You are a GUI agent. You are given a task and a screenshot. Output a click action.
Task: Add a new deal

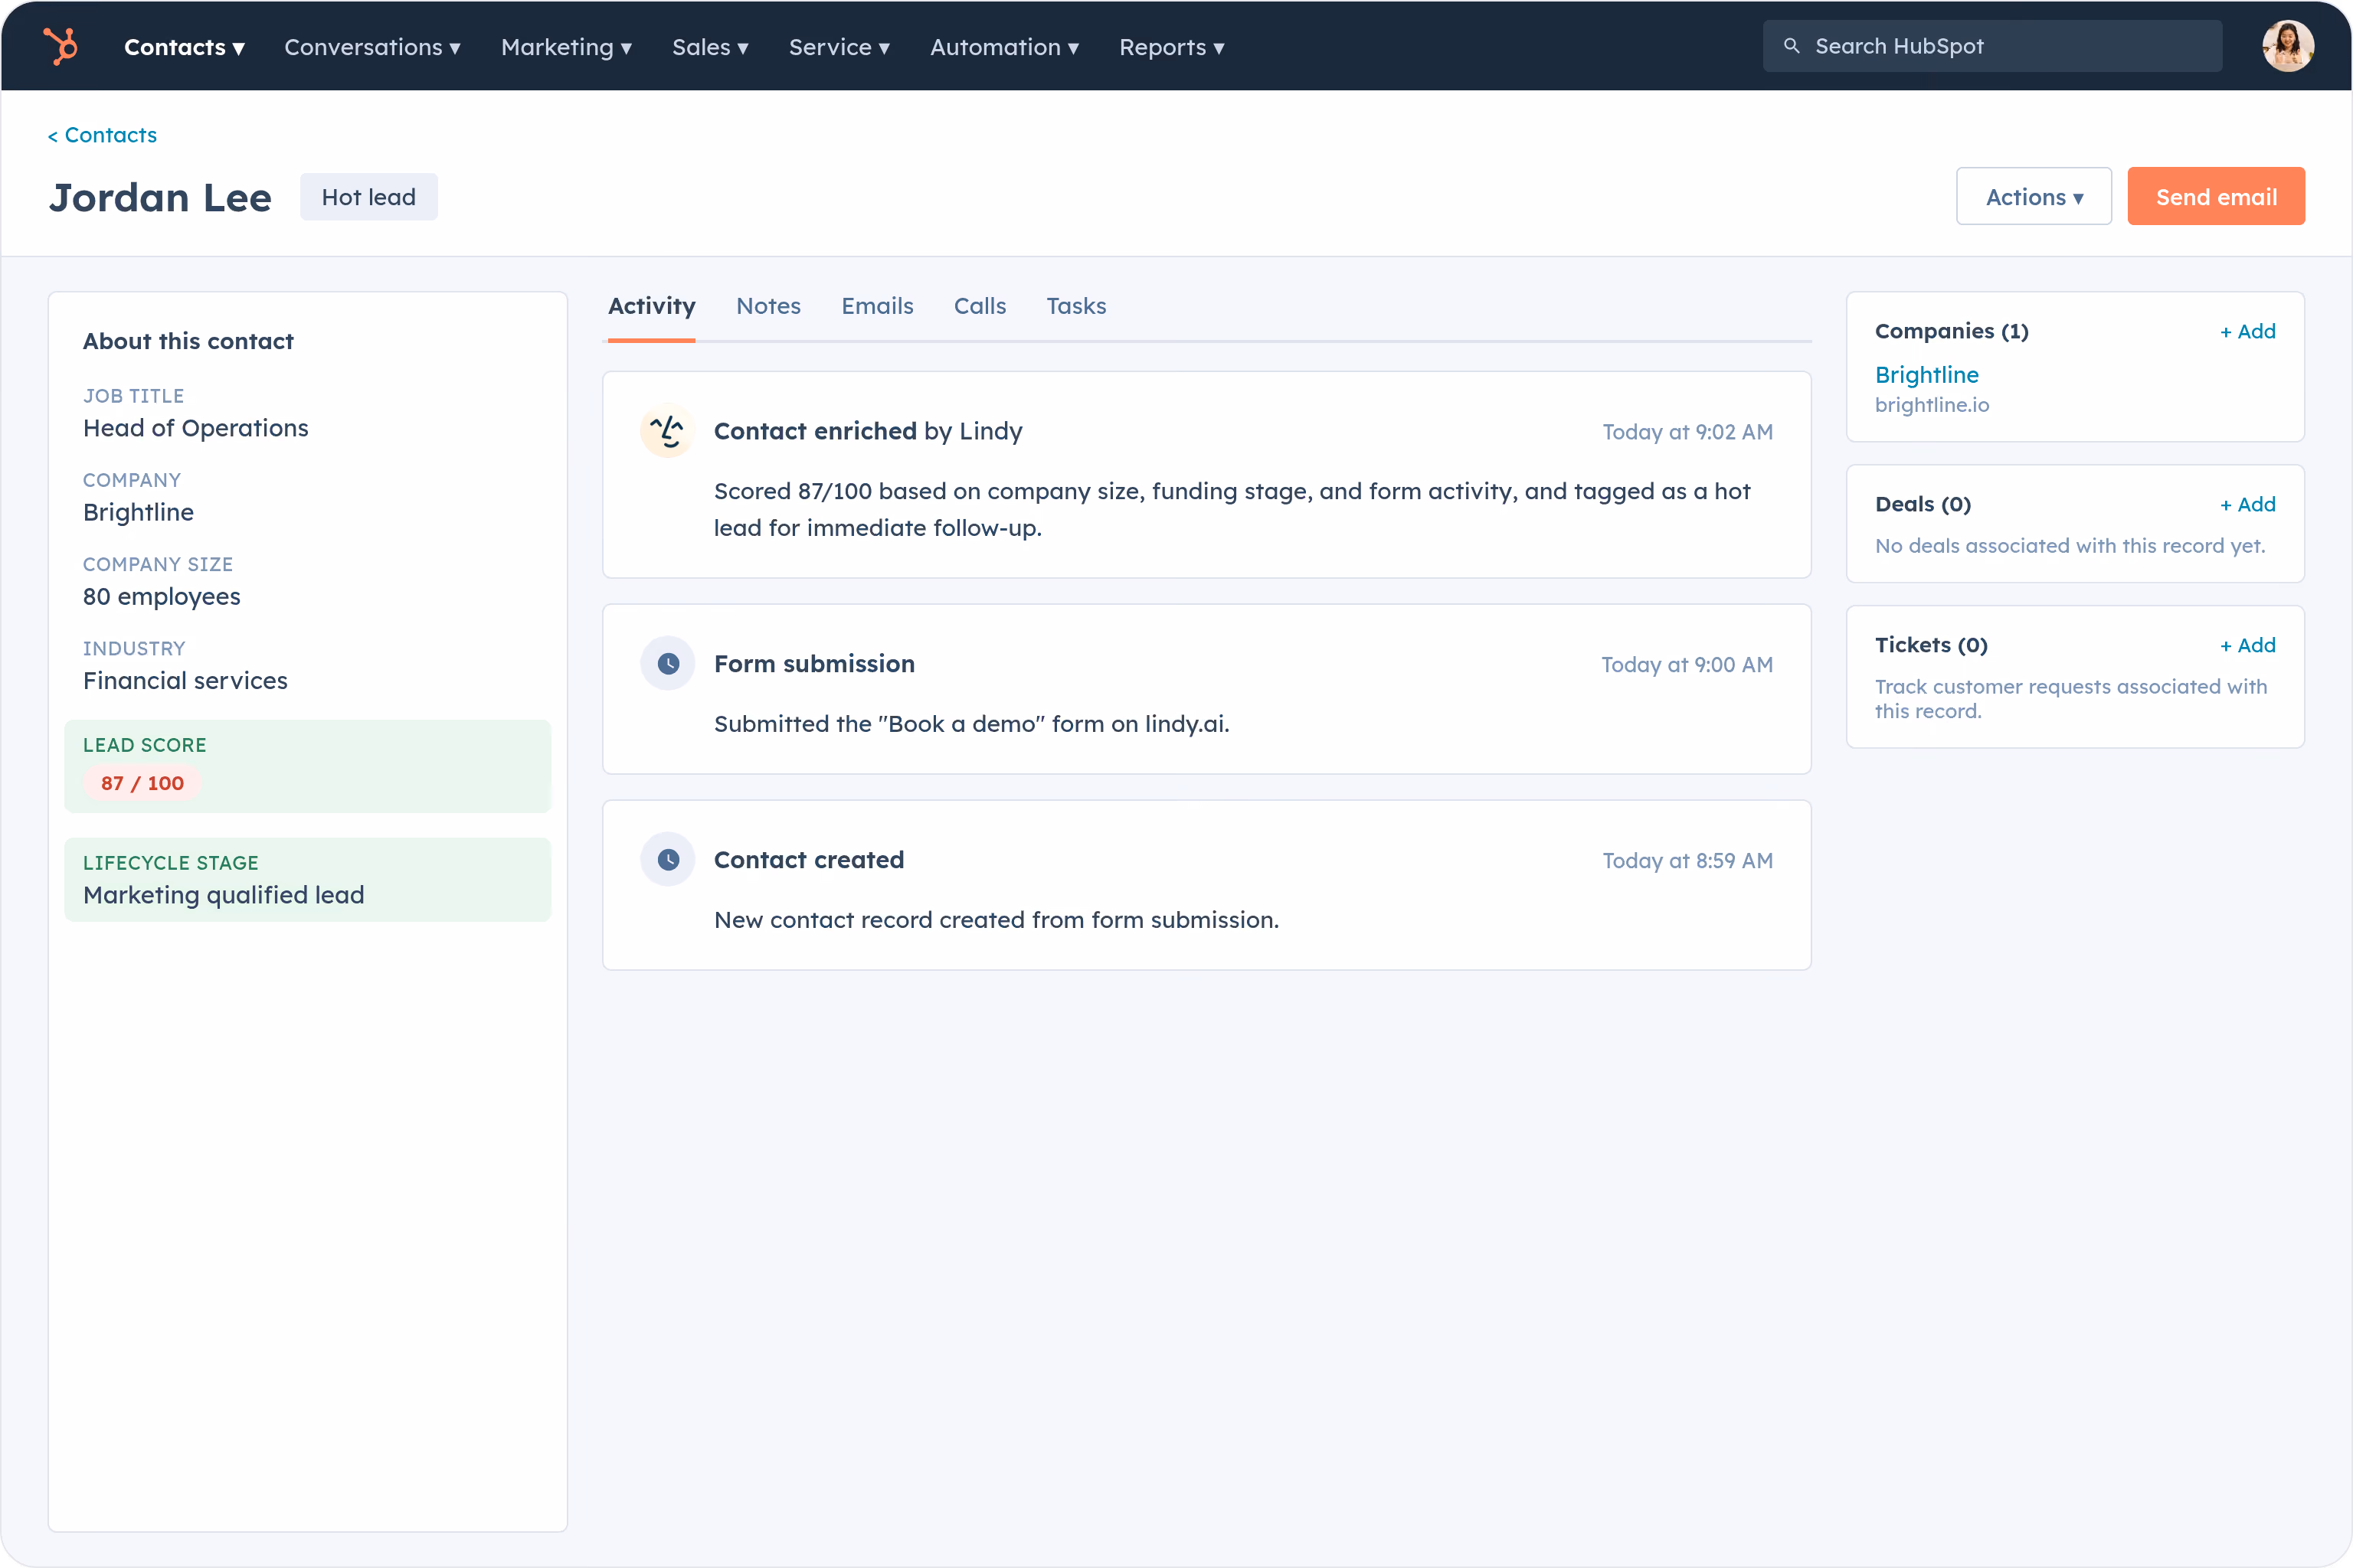(2248, 504)
